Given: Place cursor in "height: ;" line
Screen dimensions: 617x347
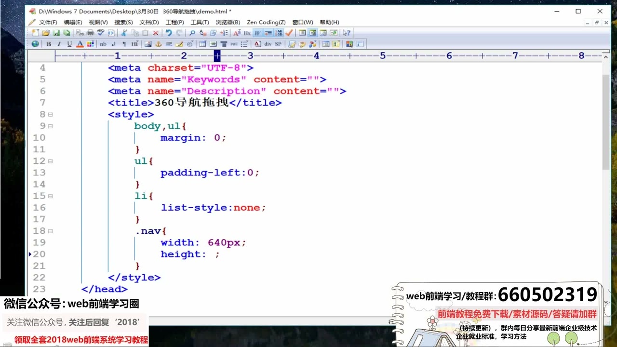Looking at the screenshot, I should point(190,254).
